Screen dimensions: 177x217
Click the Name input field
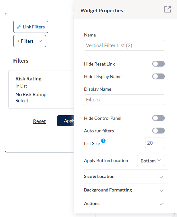click(x=125, y=46)
